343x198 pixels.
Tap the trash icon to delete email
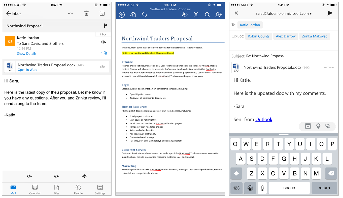[86, 13]
